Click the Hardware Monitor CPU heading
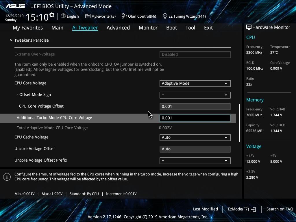This screenshot has width=296, height=222. pyautogui.click(x=251, y=37)
